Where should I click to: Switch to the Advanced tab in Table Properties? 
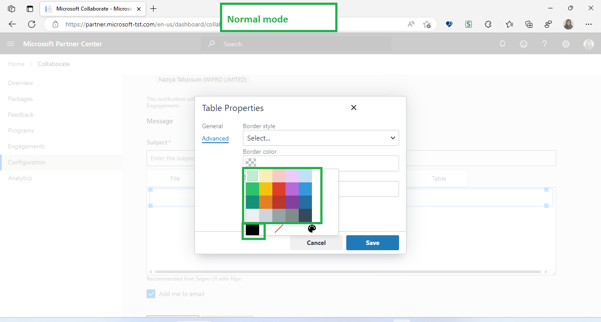pos(215,138)
